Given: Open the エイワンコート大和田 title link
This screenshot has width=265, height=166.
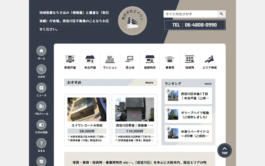Looking at the screenshot, I should [x=87, y=125].
